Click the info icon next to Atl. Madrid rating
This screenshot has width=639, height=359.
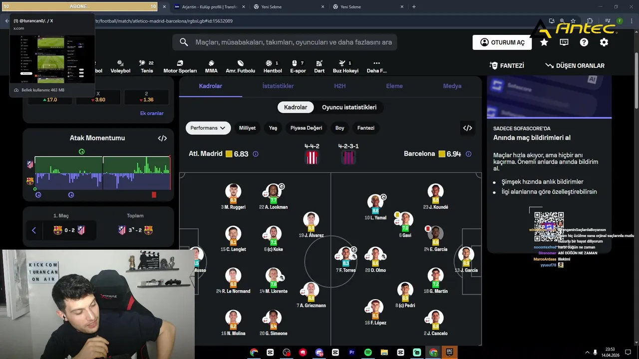pyautogui.click(x=256, y=154)
